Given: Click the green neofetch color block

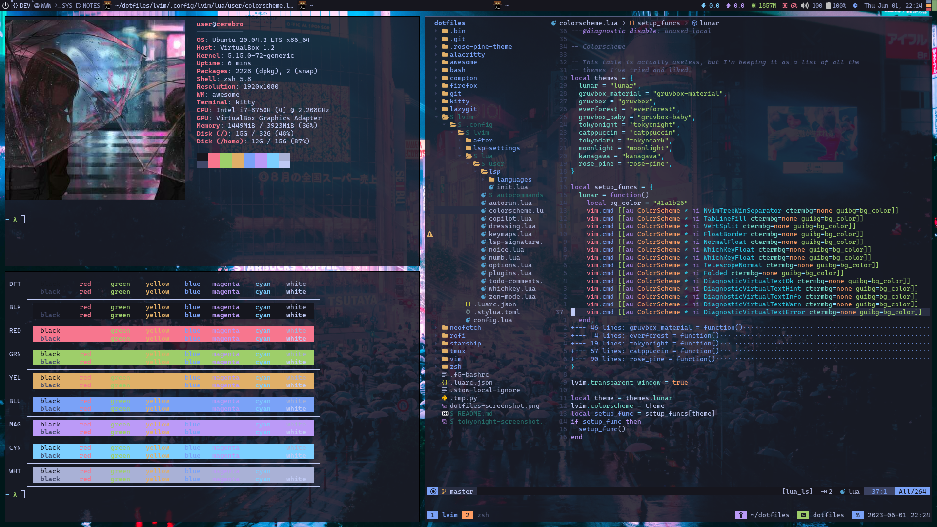Looking at the screenshot, I should click(226, 161).
